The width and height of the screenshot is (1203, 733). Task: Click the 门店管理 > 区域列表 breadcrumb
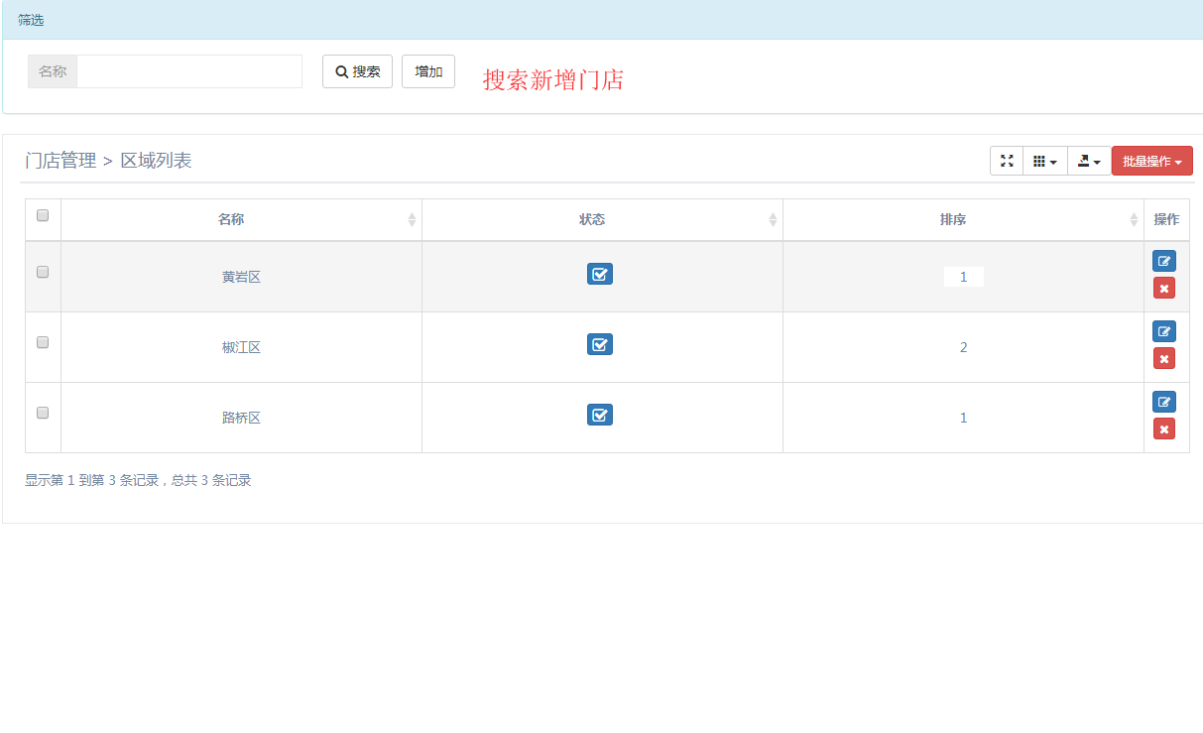108,161
